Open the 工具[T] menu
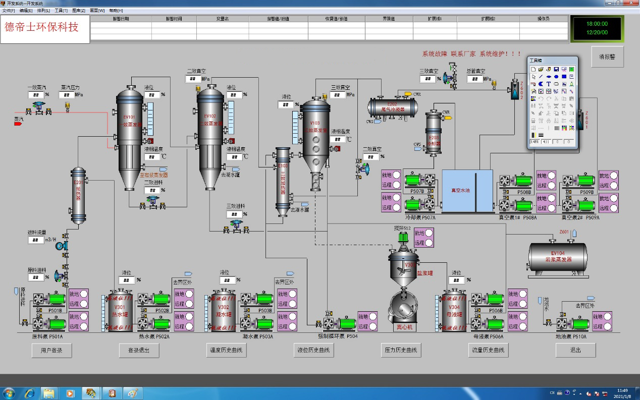This screenshot has width=640, height=400. [61, 11]
